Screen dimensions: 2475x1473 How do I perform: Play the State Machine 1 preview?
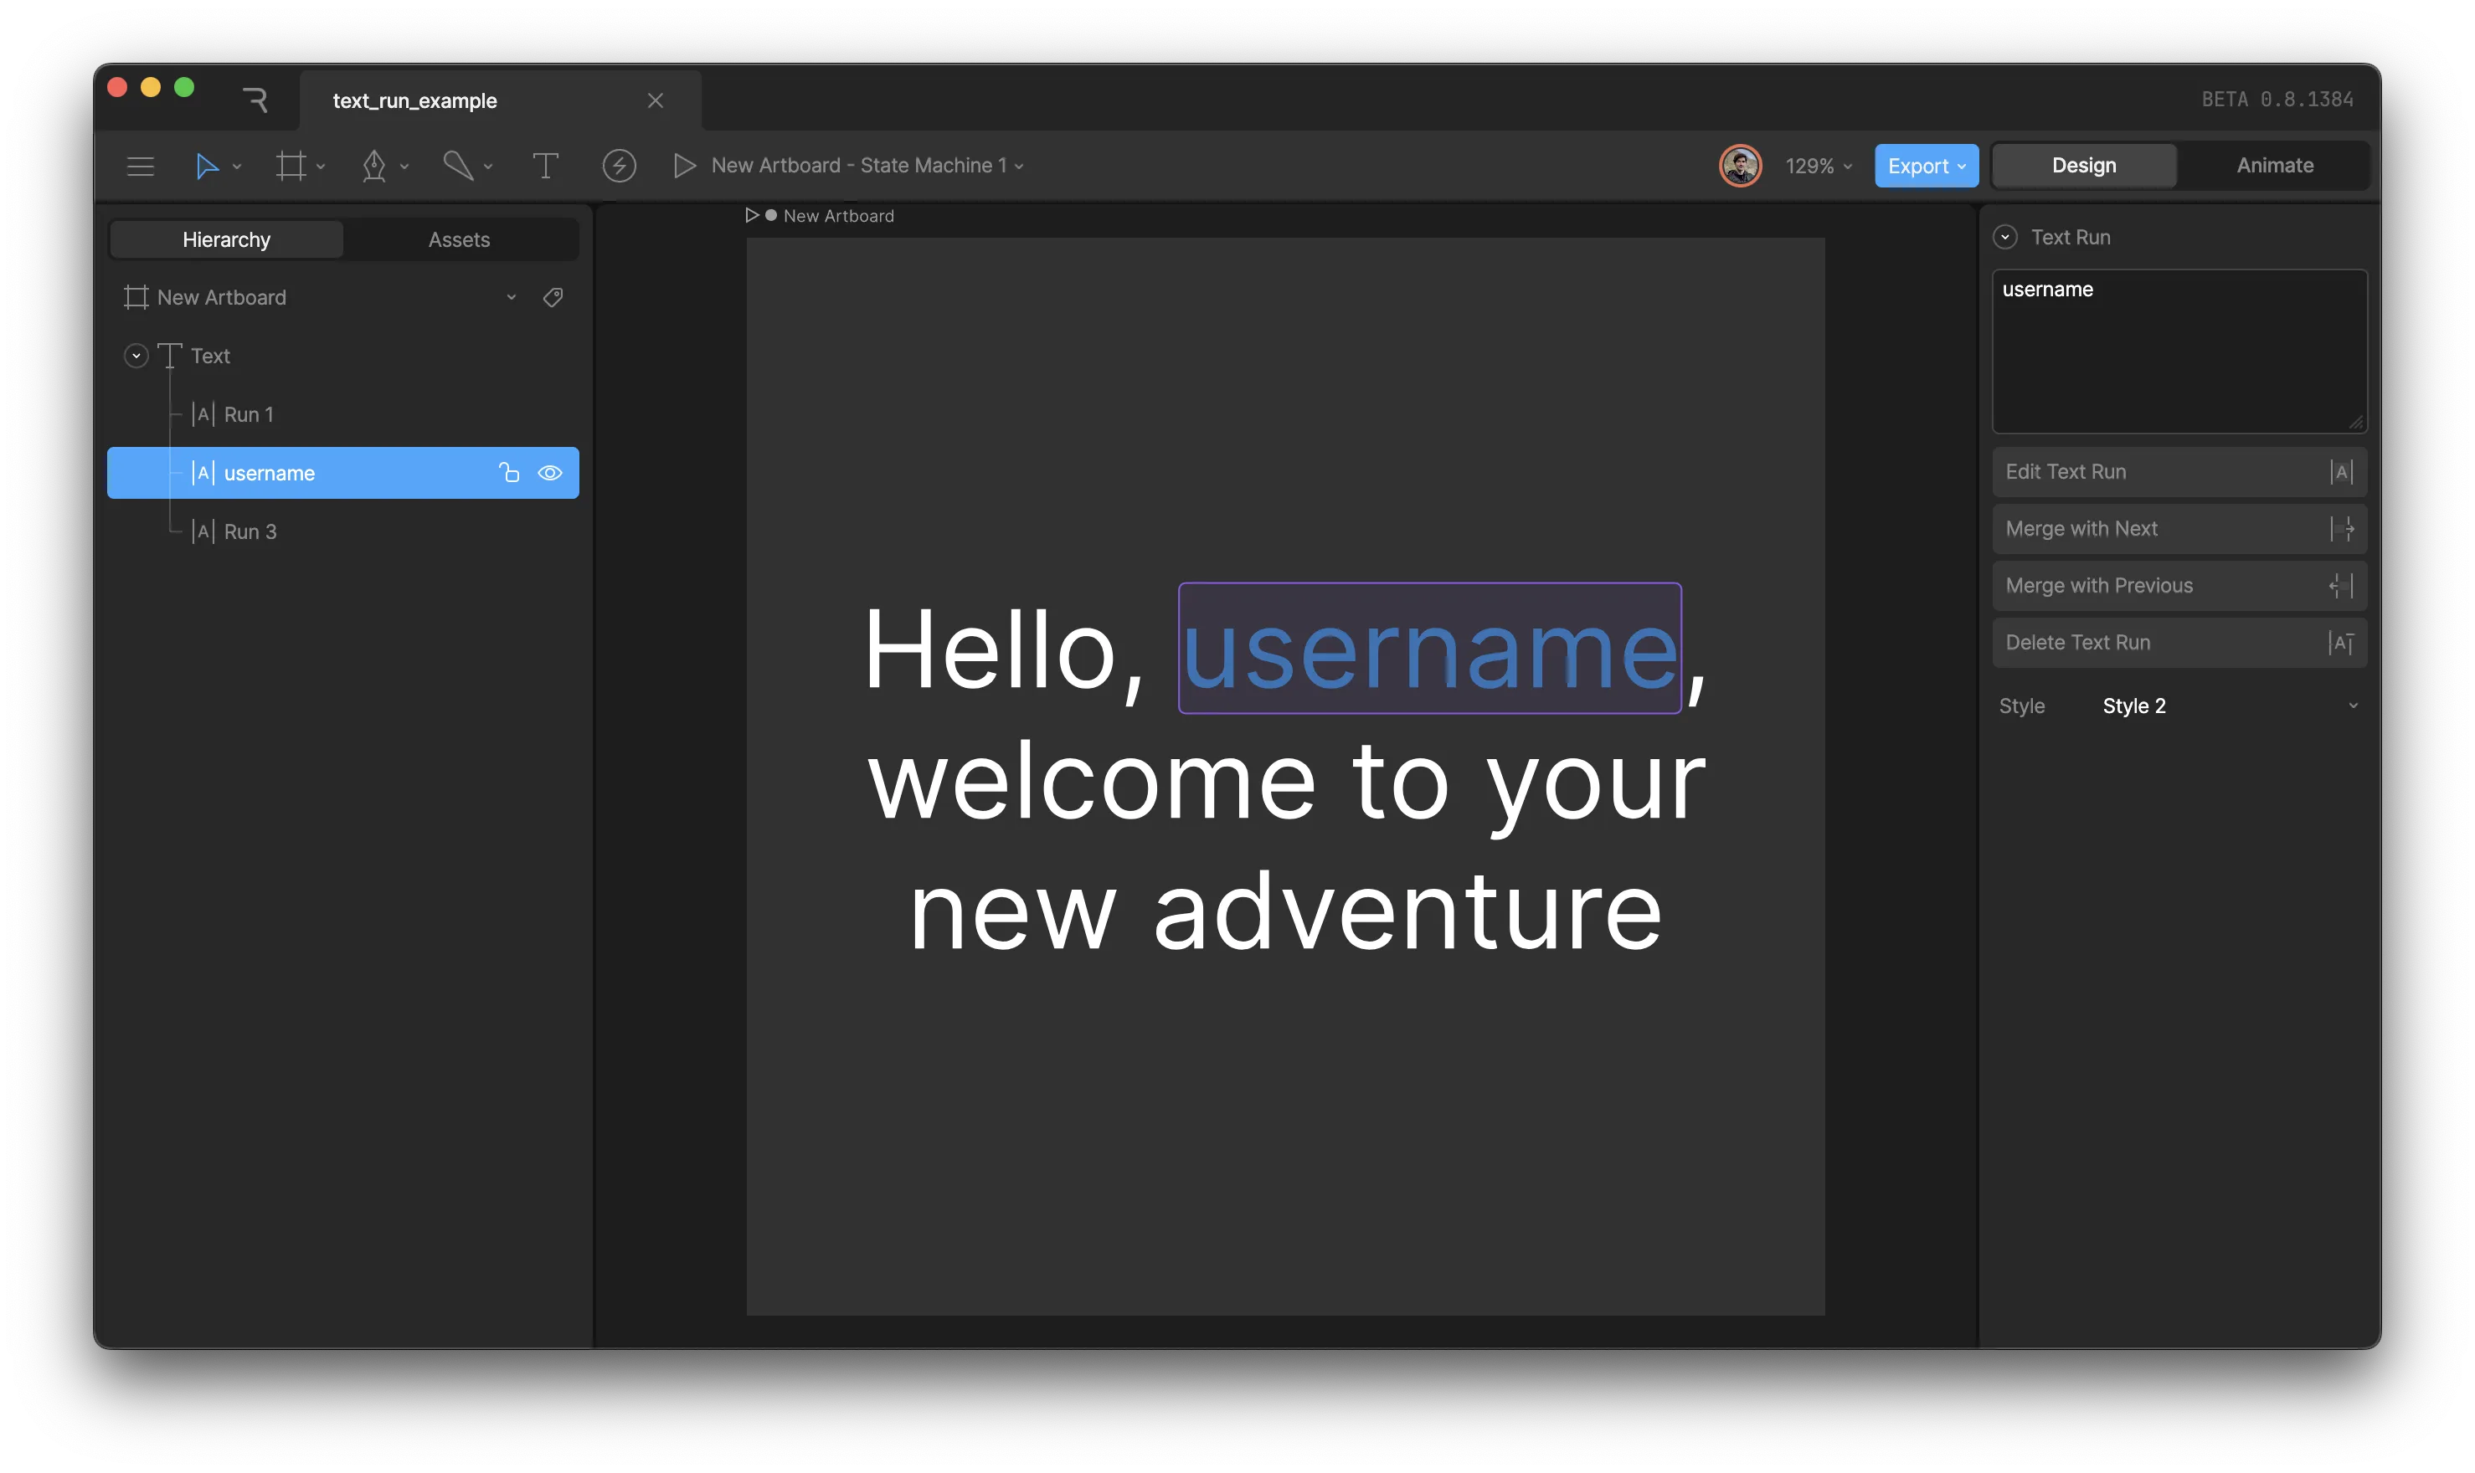click(x=684, y=166)
